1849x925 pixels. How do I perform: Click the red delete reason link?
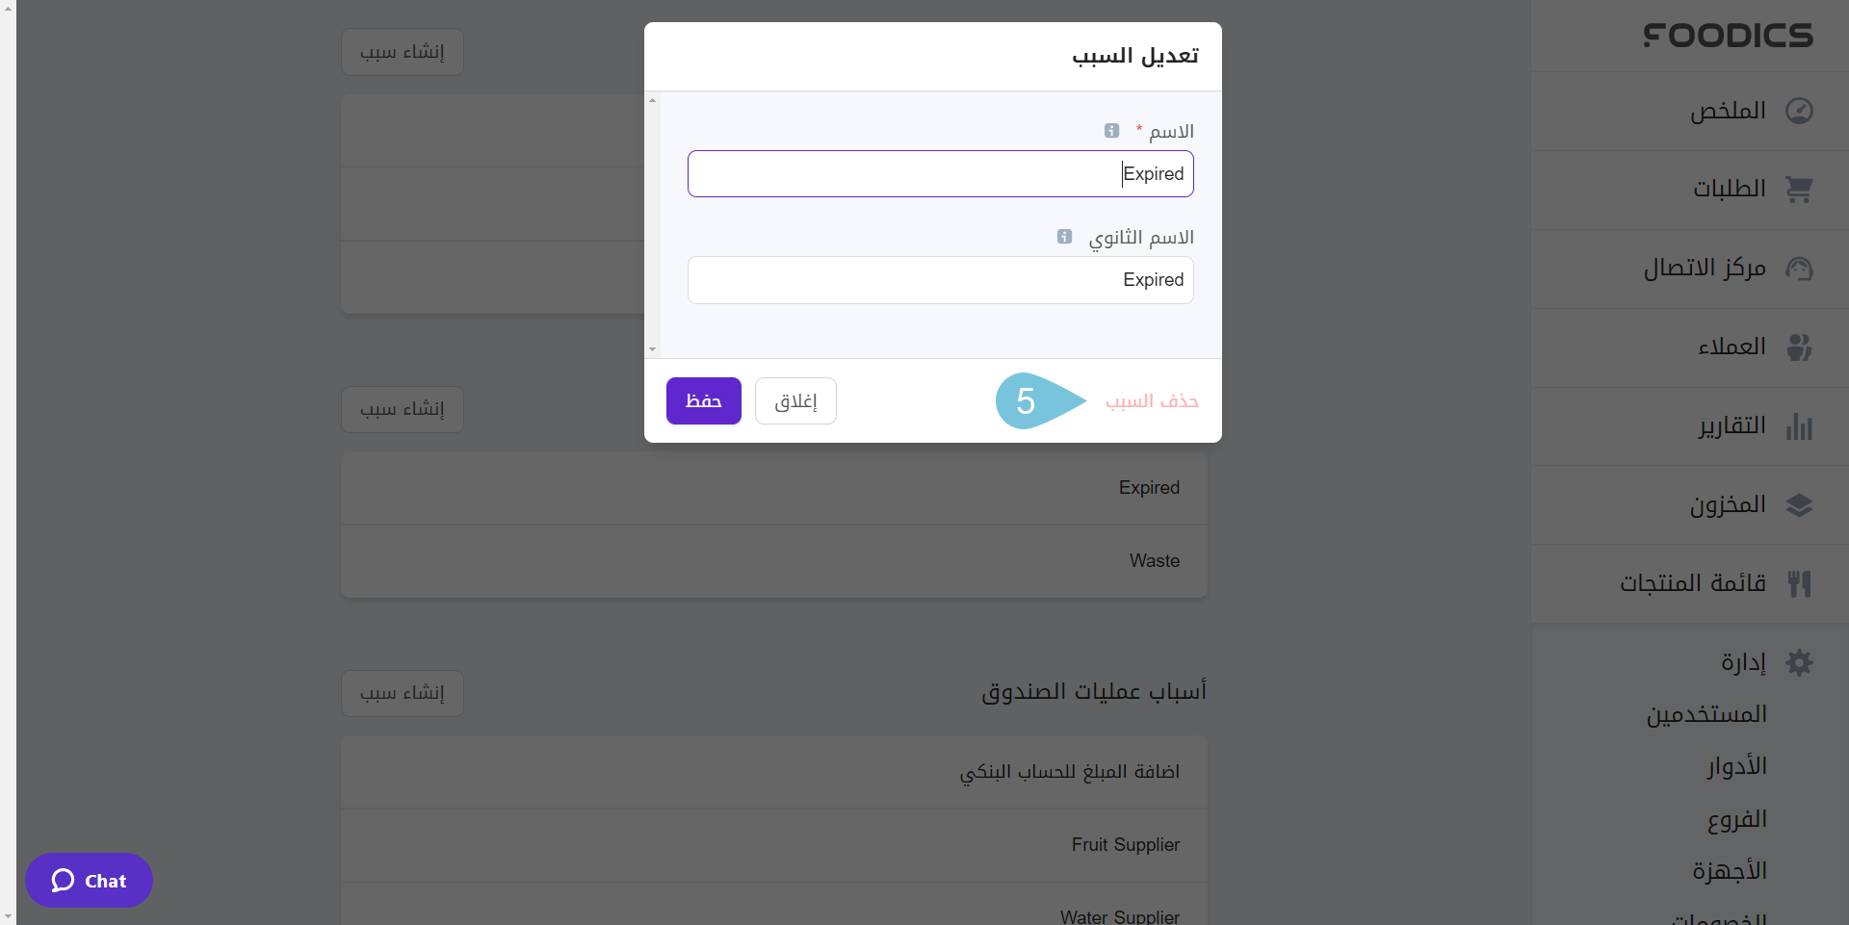point(1152,401)
